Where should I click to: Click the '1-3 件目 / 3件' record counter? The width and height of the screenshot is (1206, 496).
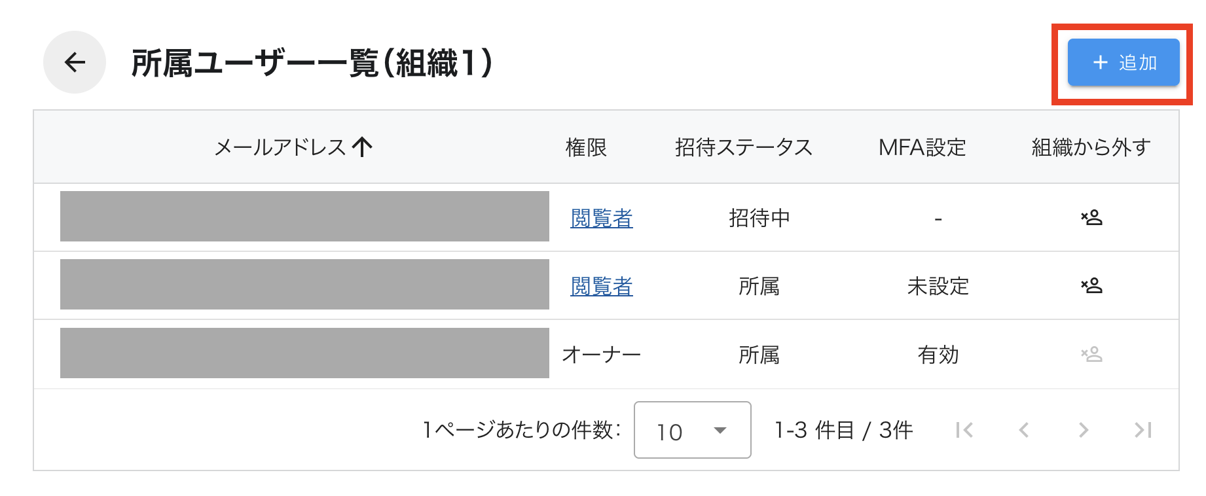click(x=845, y=430)
